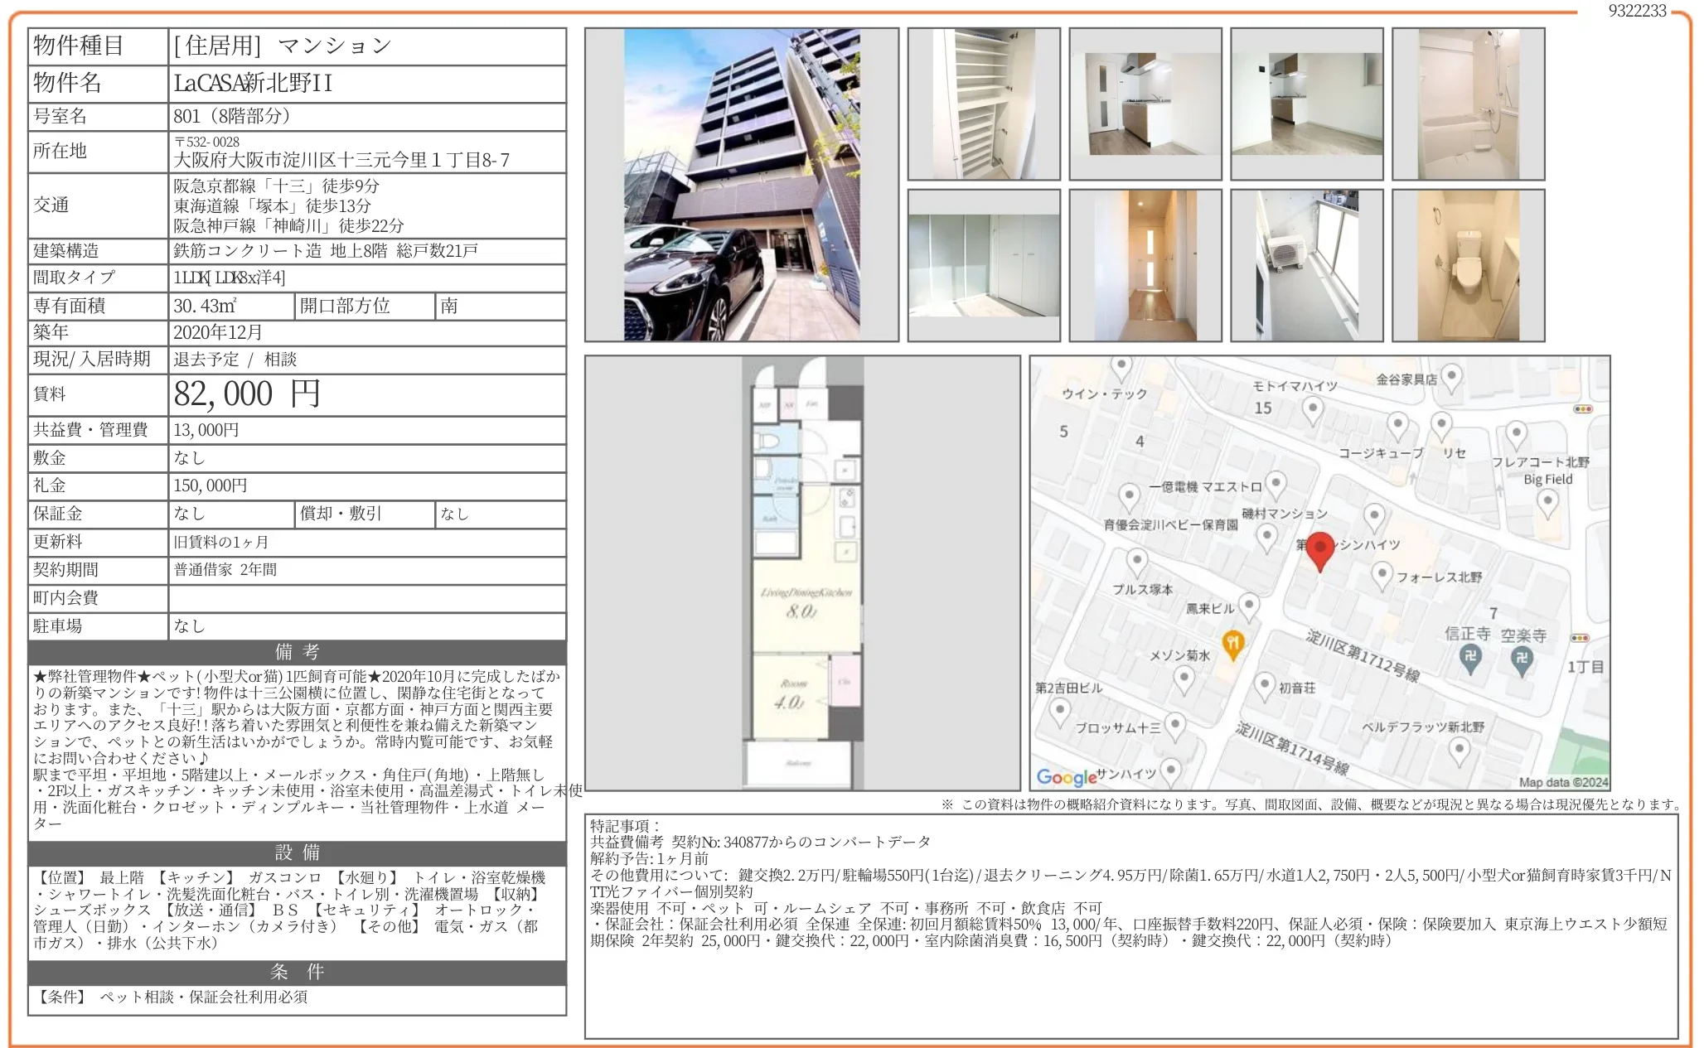This screenshot has width=1704, height=1048.
Task: Open the shoe shelf storage photo
Action: point(983,104)
